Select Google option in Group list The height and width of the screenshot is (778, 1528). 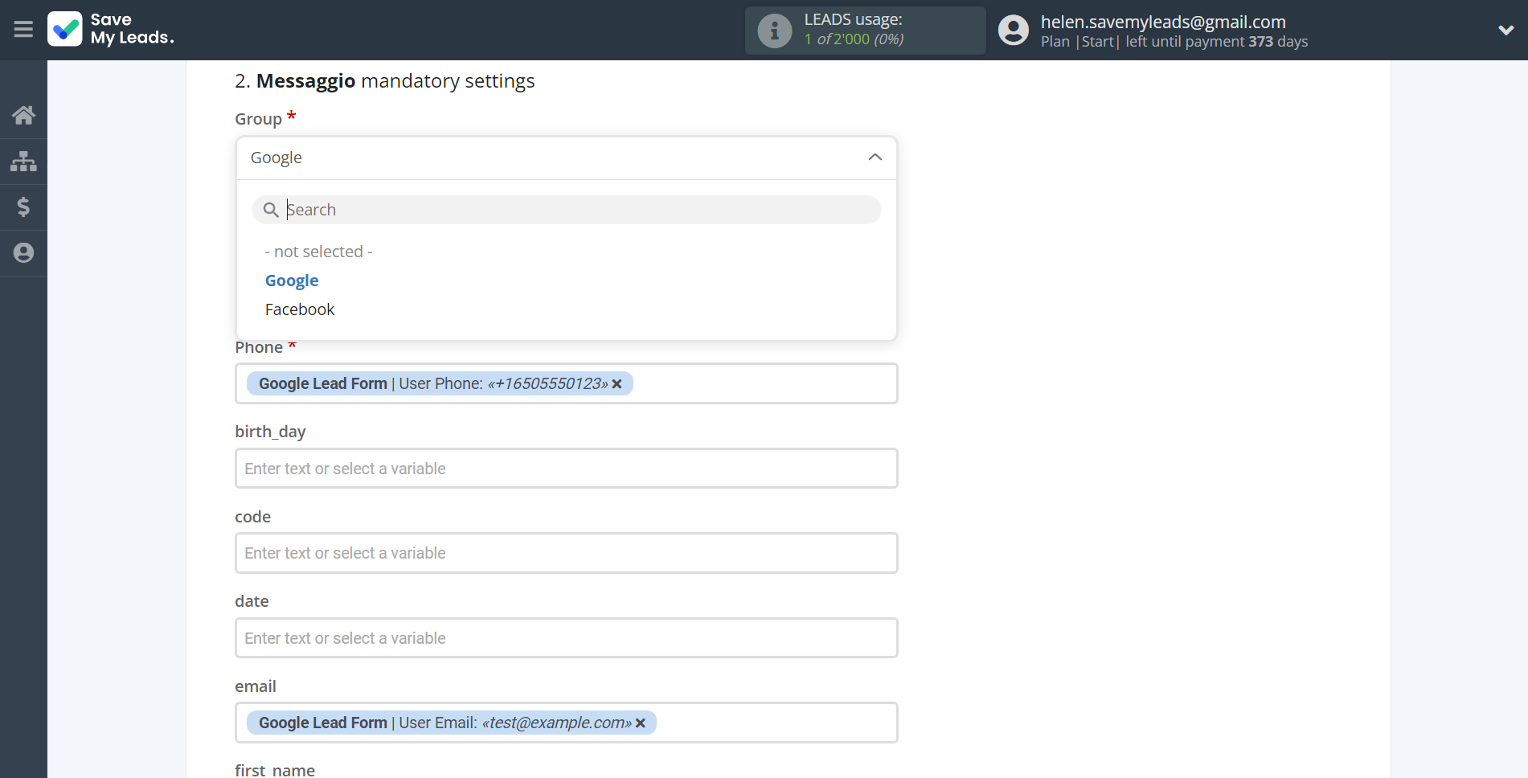click(292, 280)
